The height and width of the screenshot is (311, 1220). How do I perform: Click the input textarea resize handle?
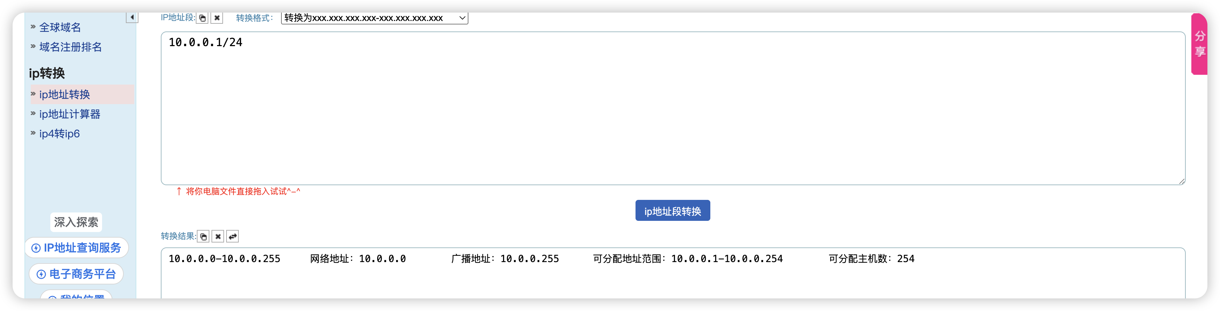tap(1182, 181)
